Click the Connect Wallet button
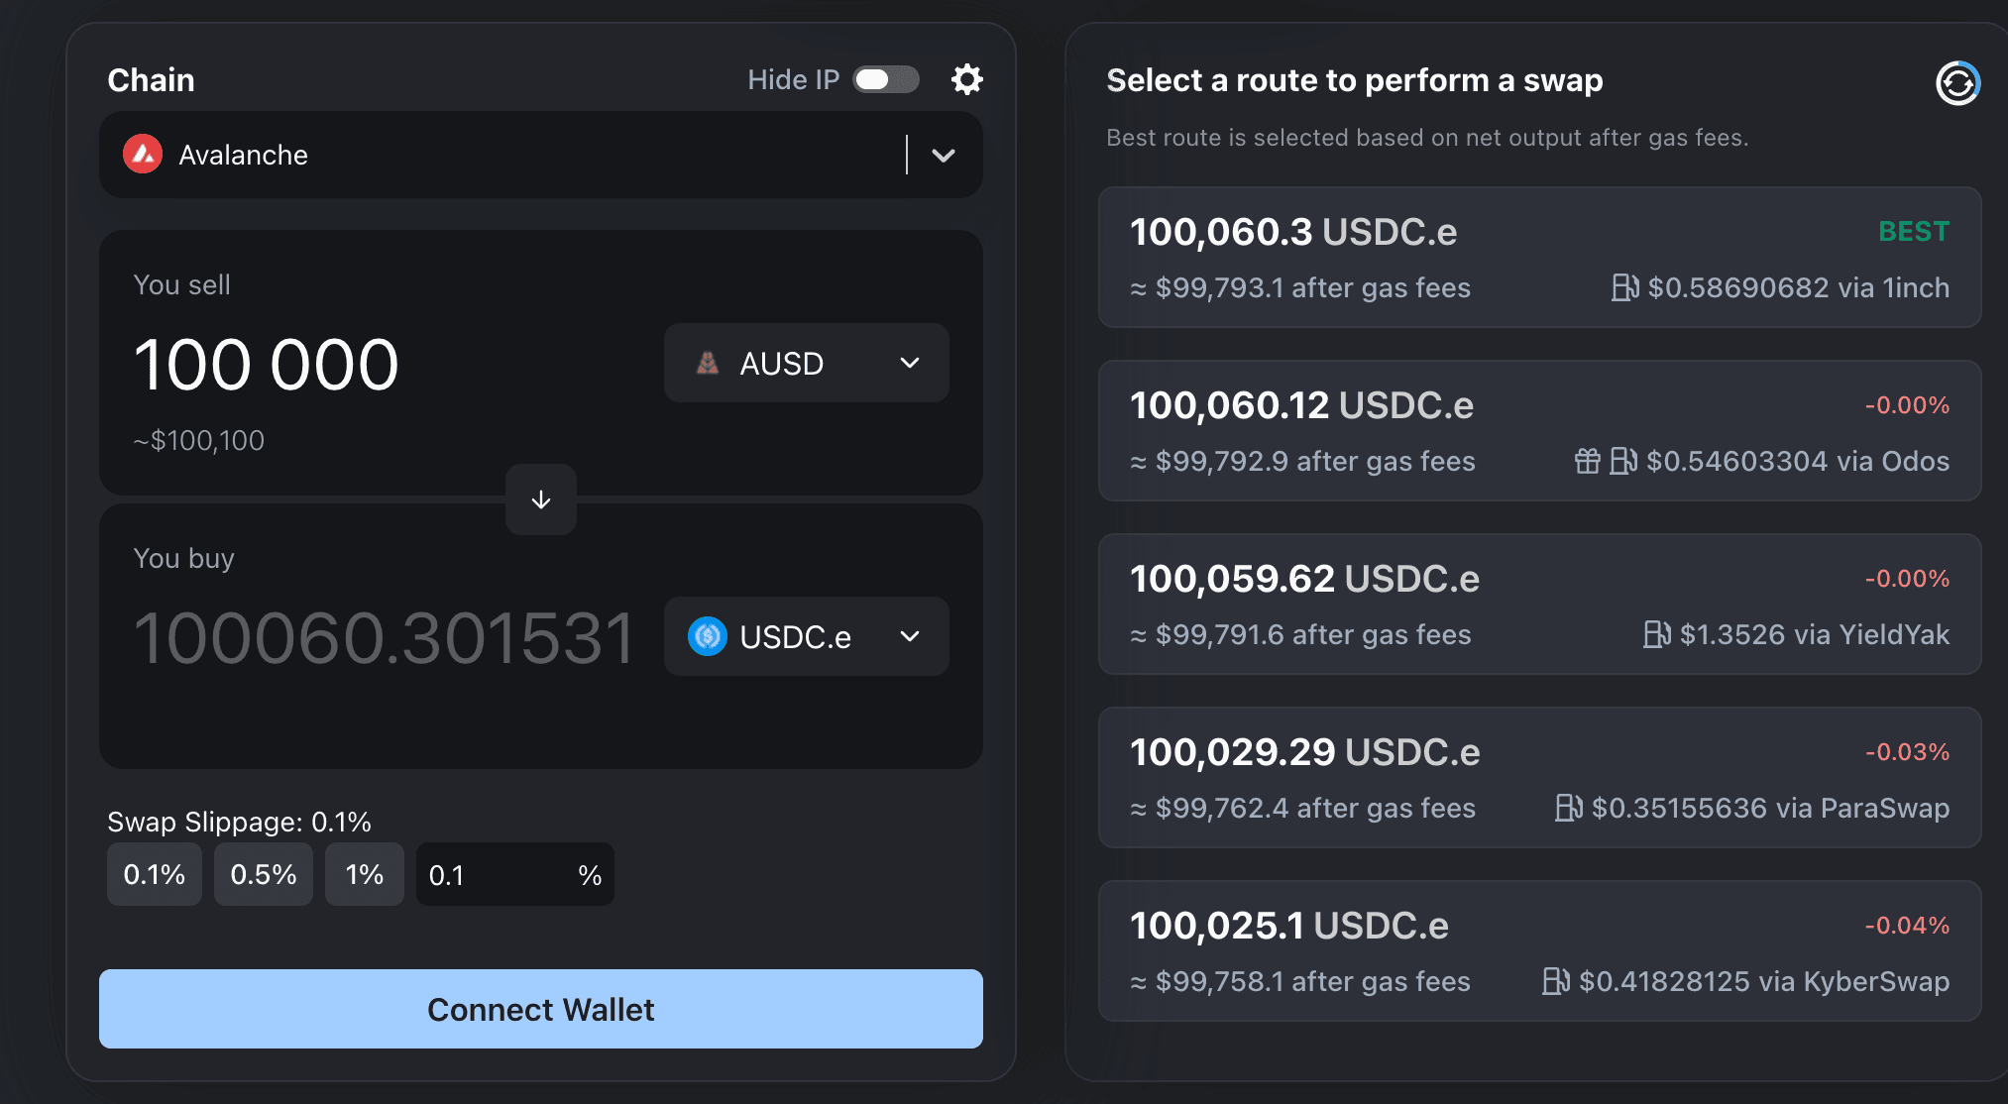This screenshot has height=1104, width=2008. click(541, 1009)
